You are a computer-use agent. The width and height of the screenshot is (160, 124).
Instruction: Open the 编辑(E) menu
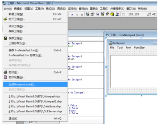tap(18, 9)
